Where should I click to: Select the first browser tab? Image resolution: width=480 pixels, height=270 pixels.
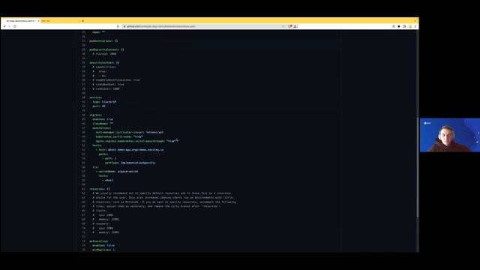pos(21,21)
